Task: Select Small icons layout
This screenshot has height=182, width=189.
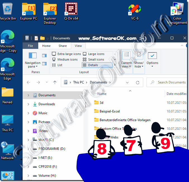Action: coord(94,59)
